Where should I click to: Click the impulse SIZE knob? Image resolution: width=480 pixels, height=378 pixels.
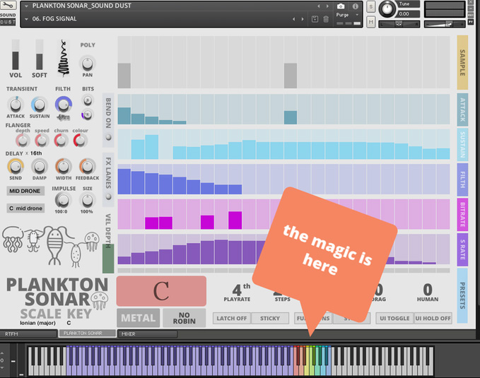point(87,200)
